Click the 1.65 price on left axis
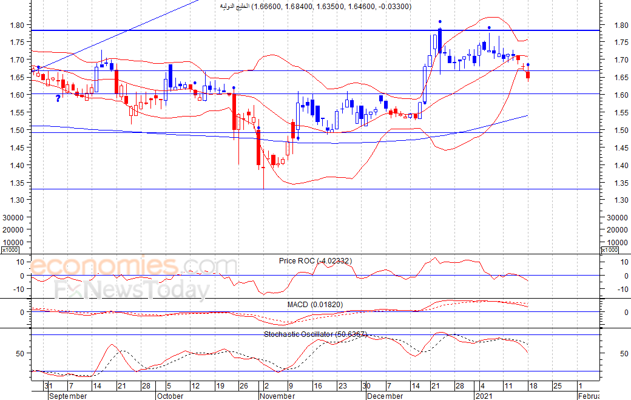The height and width of the screenshot is (400, 631). [18, 77]
